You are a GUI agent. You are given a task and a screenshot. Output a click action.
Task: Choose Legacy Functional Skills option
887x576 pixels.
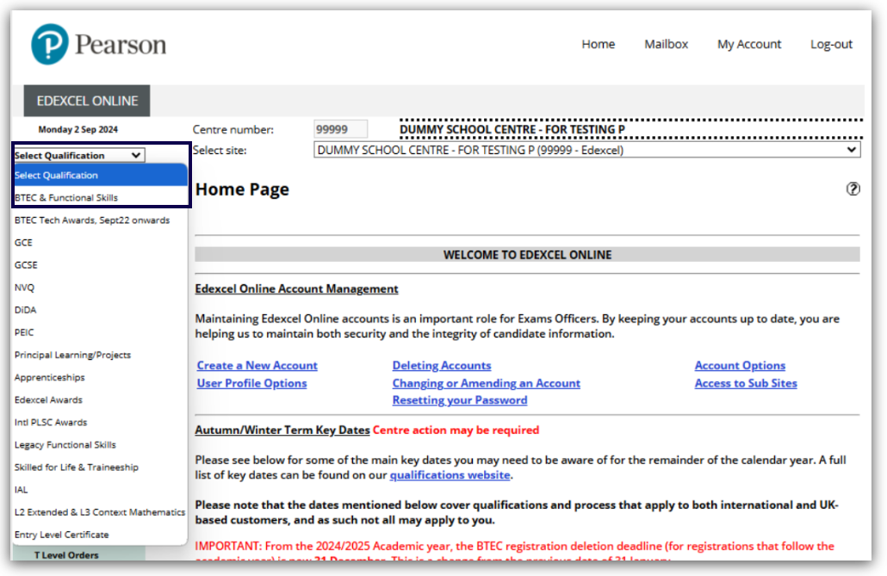(101, 445)
